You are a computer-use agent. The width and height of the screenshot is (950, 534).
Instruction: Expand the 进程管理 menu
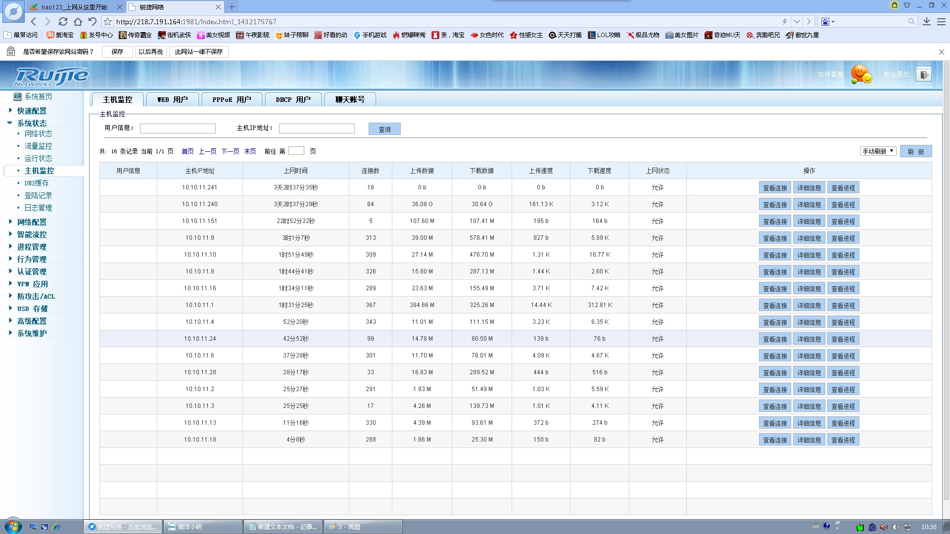point(32,247)
